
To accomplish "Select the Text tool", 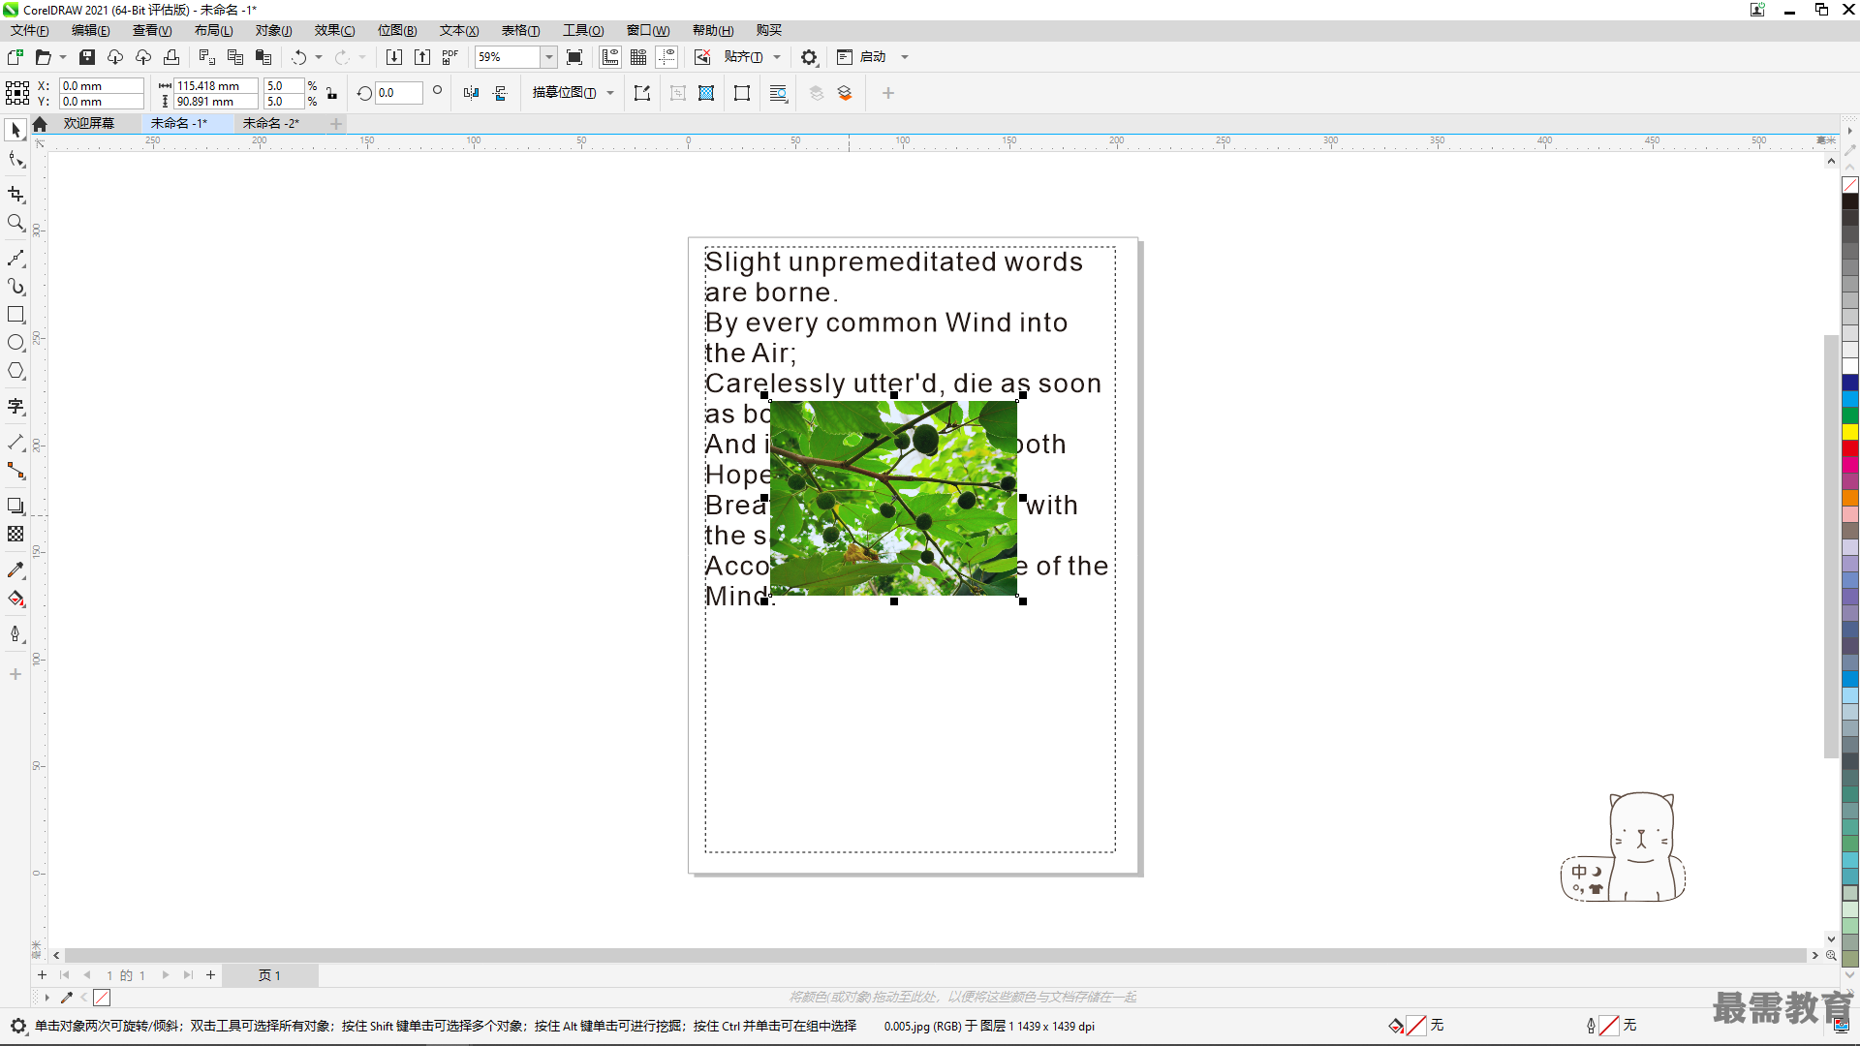I will pyautogui.click(x=15, y=406).
